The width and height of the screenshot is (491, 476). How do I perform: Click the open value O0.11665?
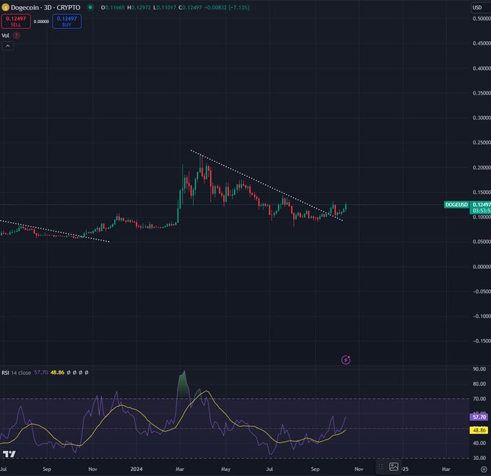pyautogui.click(x=113, y=7)
